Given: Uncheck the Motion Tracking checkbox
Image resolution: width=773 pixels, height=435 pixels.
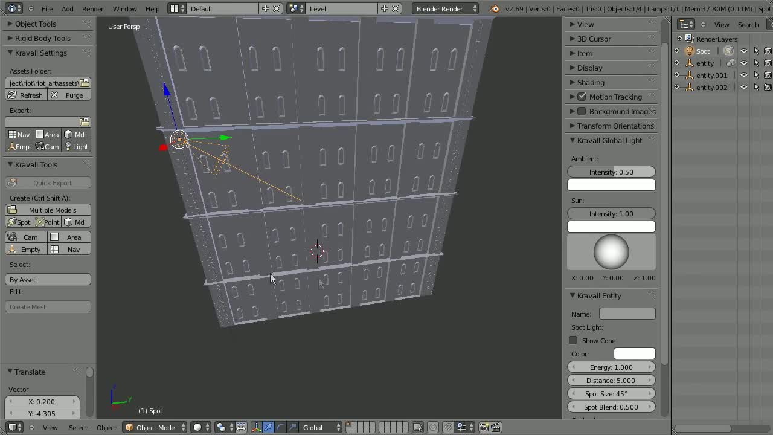Looking at the screenshot, I should point(582,97).
